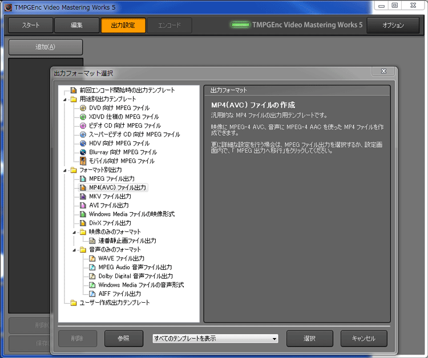428x358 pixels.
Task: Switch to the スタート tab
Action: click(x=30, y=25)
